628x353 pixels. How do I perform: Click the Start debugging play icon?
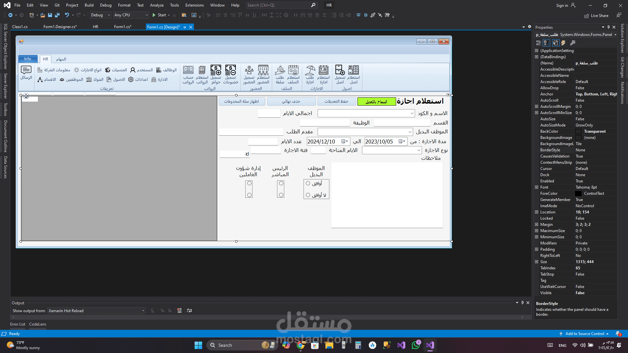154,15
